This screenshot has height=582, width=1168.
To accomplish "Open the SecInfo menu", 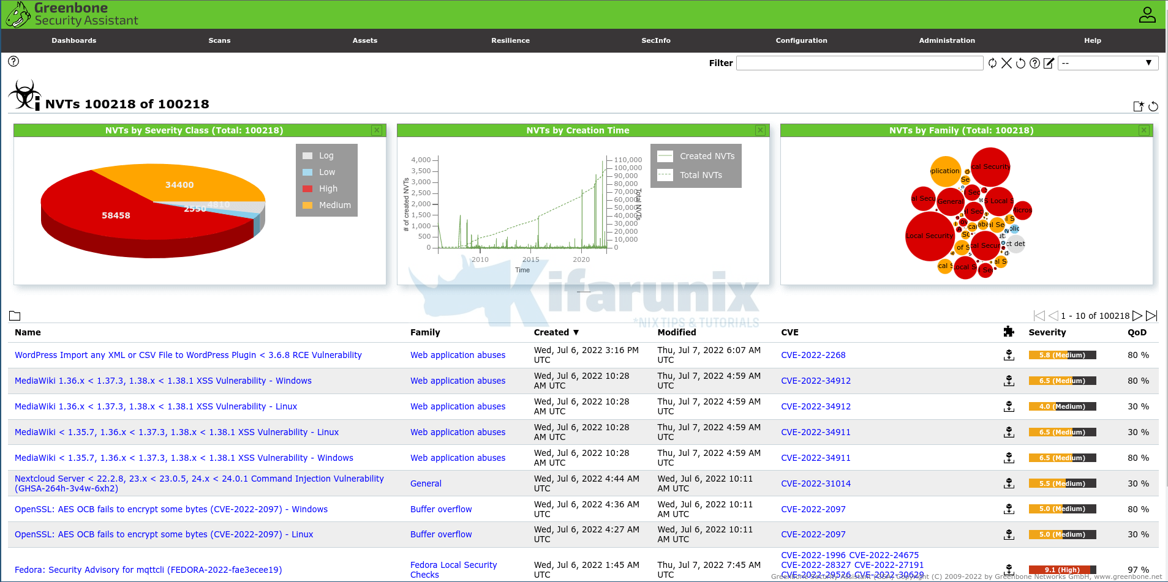I will point(656,40).
